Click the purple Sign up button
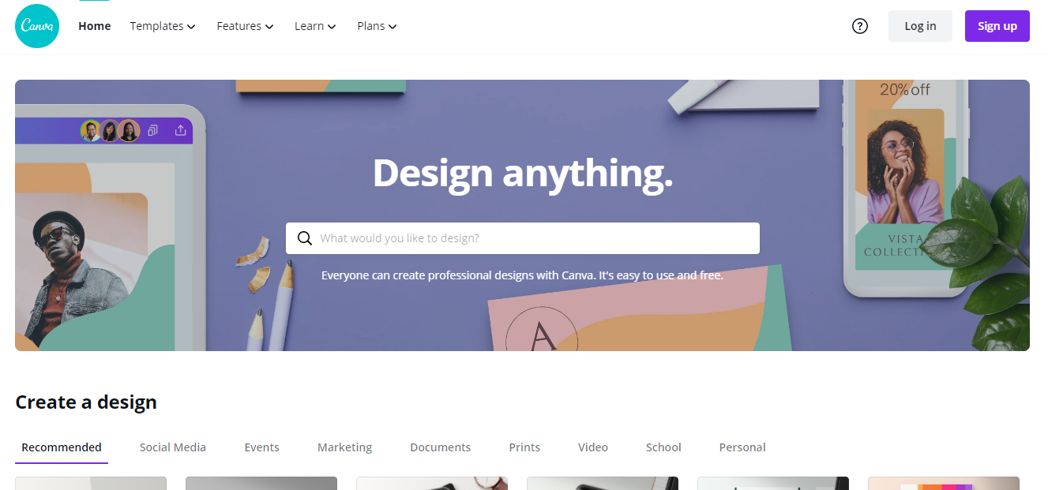This screenshot has width=1048, height=490. 997,26
